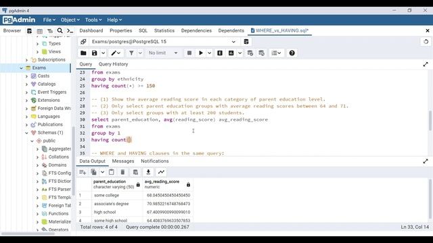Viewport: 433px width, 243px height.
Task: Maximize the query editor panel
Action: pos(426,64)
